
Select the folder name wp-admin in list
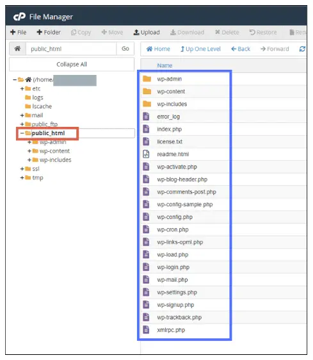coord(170,79)
